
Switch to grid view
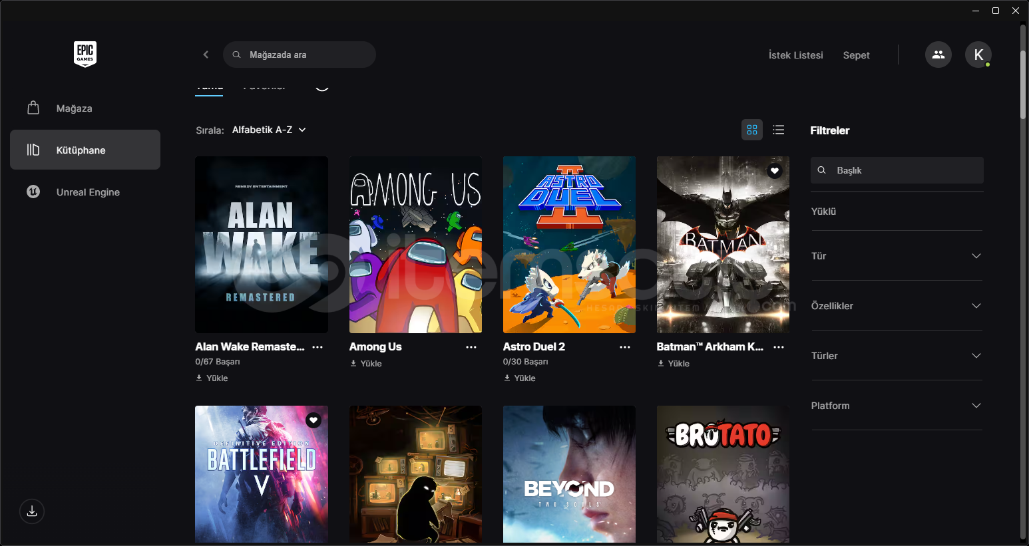[x=752, y=130]
